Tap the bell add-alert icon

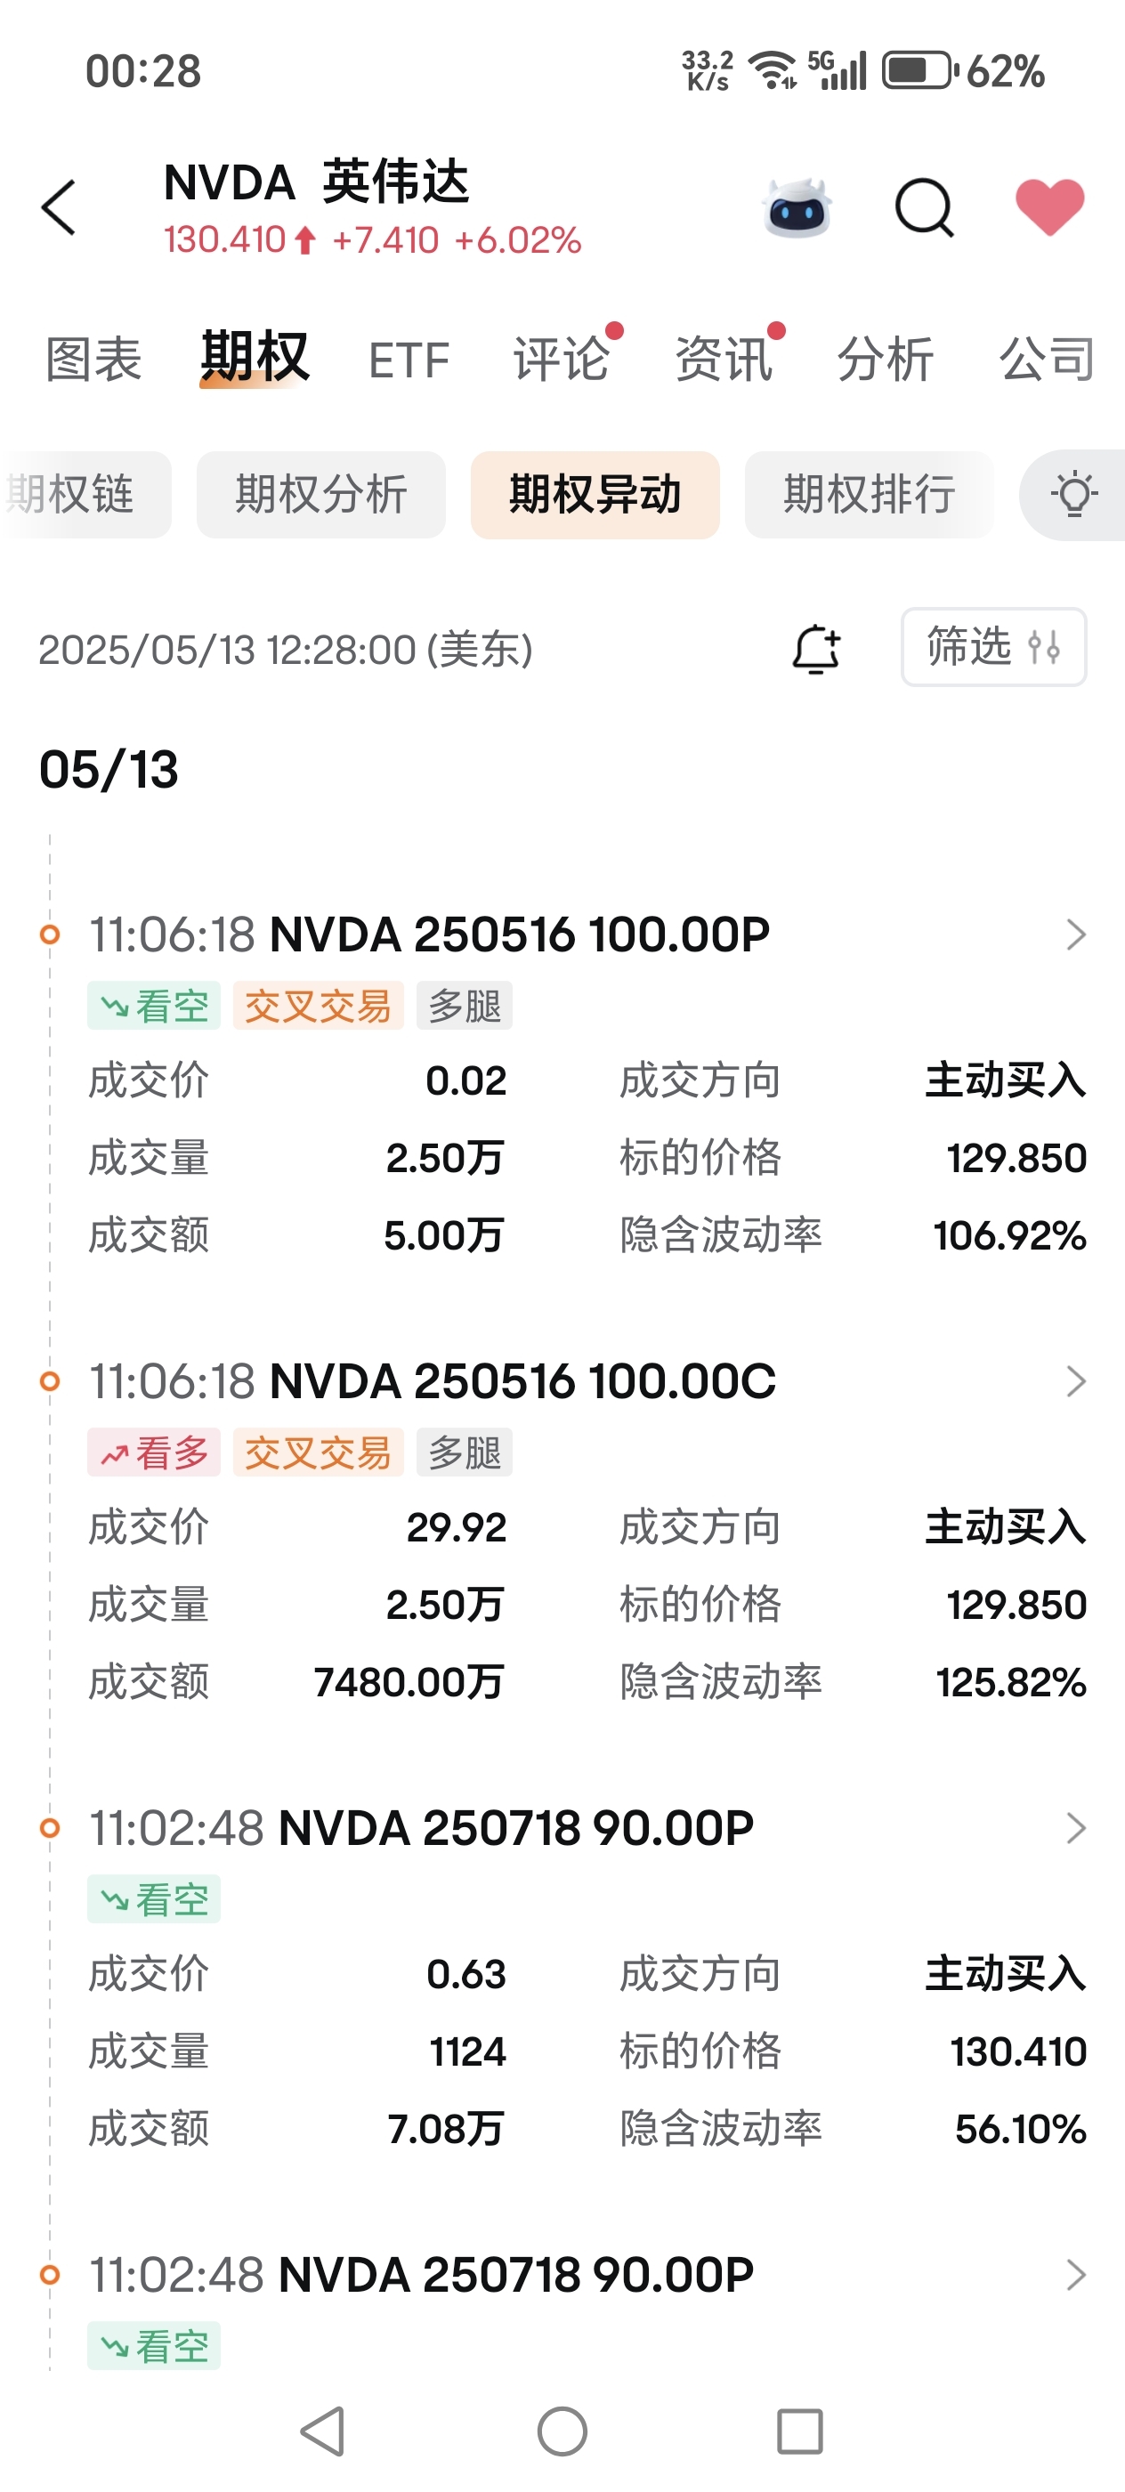click(x=816, y=648)
